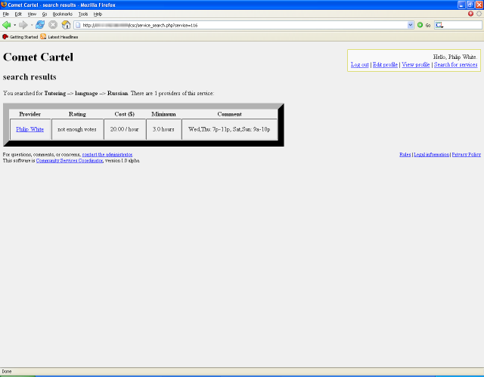The image size is (484, 377).
Task: Open the Back button history dropdown
Action: tap(14, 25)
